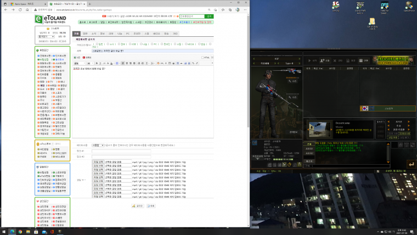Open text color dropdown arrow in editor
This screenshot has height=235, width=417.
click(x=113, y=63)
